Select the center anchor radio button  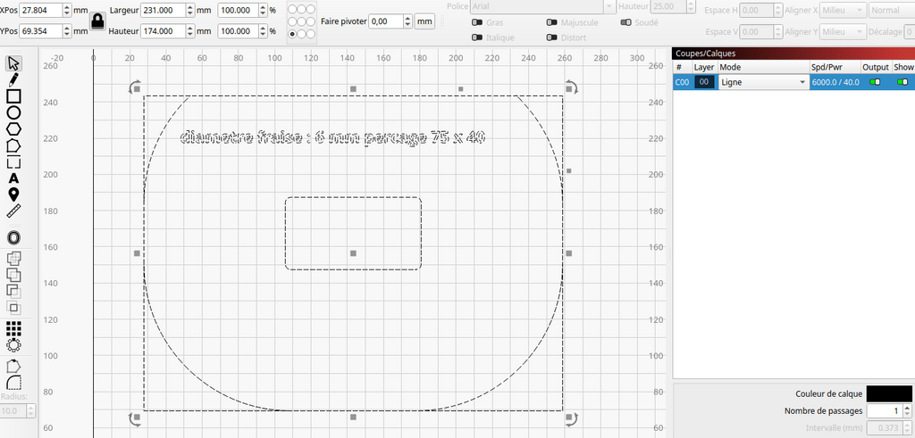point(302,21)
